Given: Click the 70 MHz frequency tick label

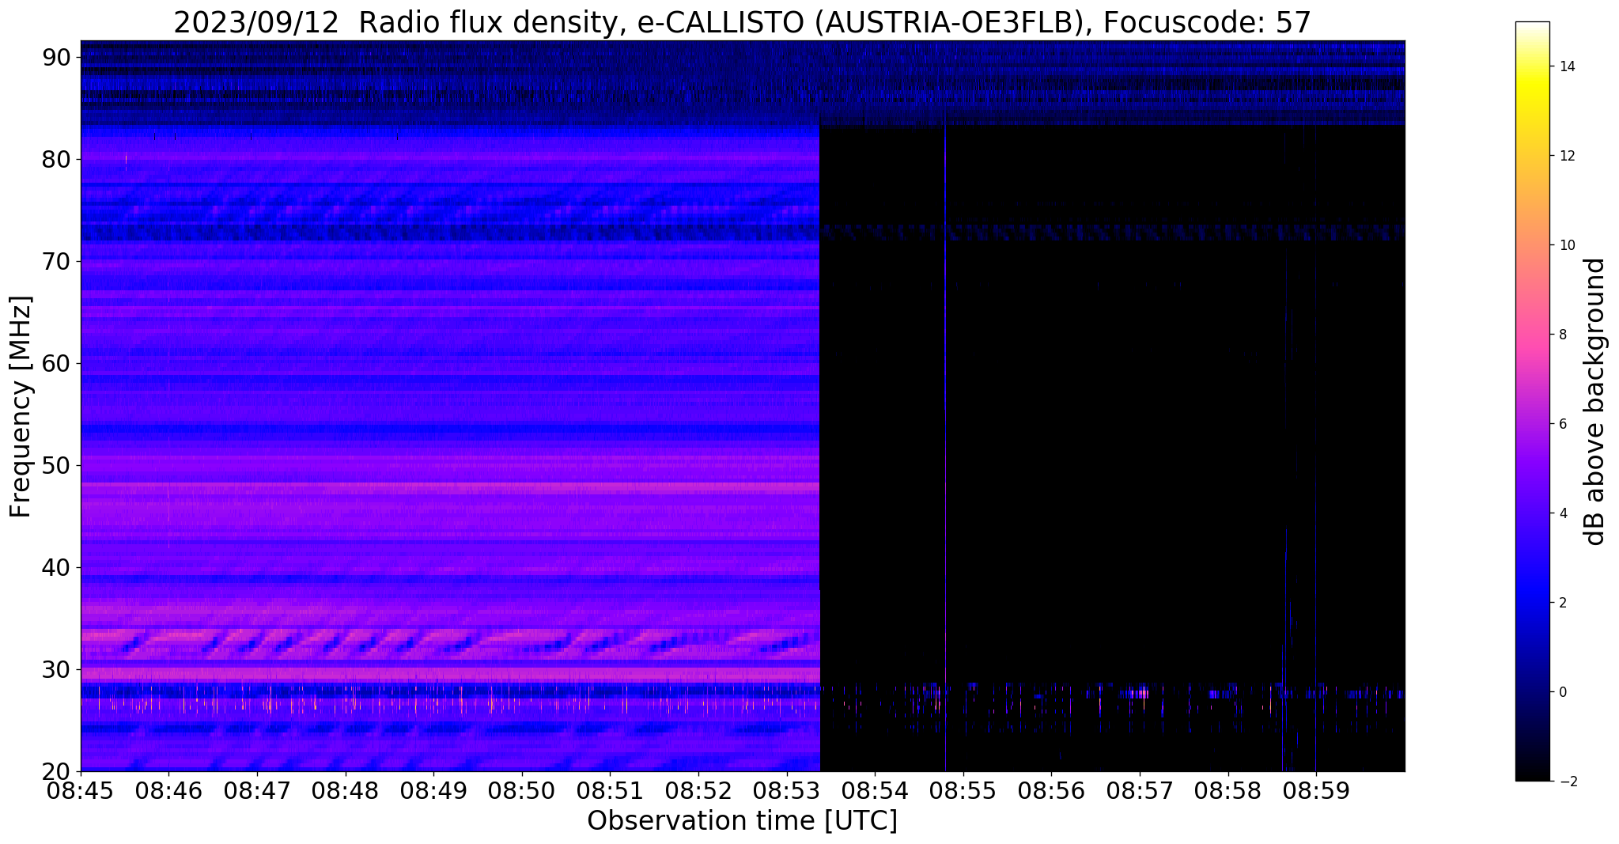Looking at the screenshot, I should (x=55, y=261).
